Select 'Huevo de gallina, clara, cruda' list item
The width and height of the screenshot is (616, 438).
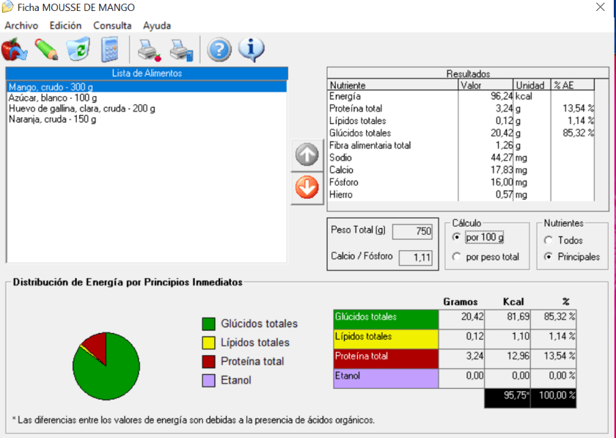click(81, 109)
